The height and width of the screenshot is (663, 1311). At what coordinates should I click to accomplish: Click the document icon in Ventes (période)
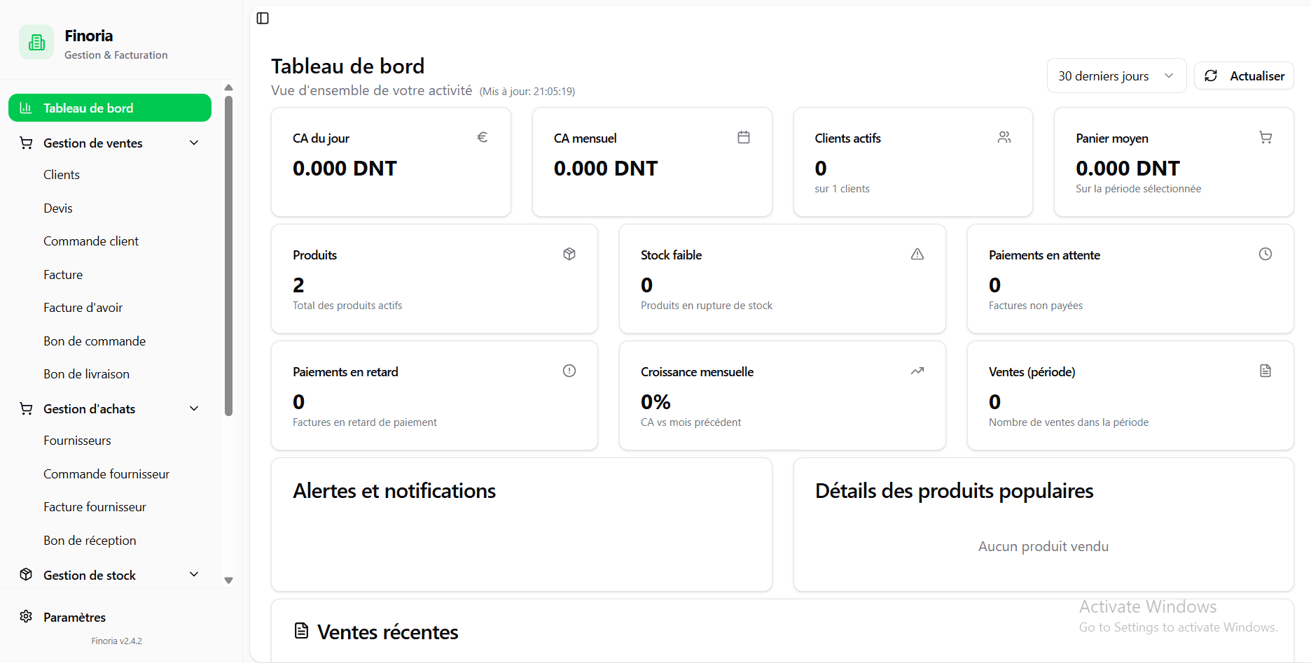click(1265, 371)
